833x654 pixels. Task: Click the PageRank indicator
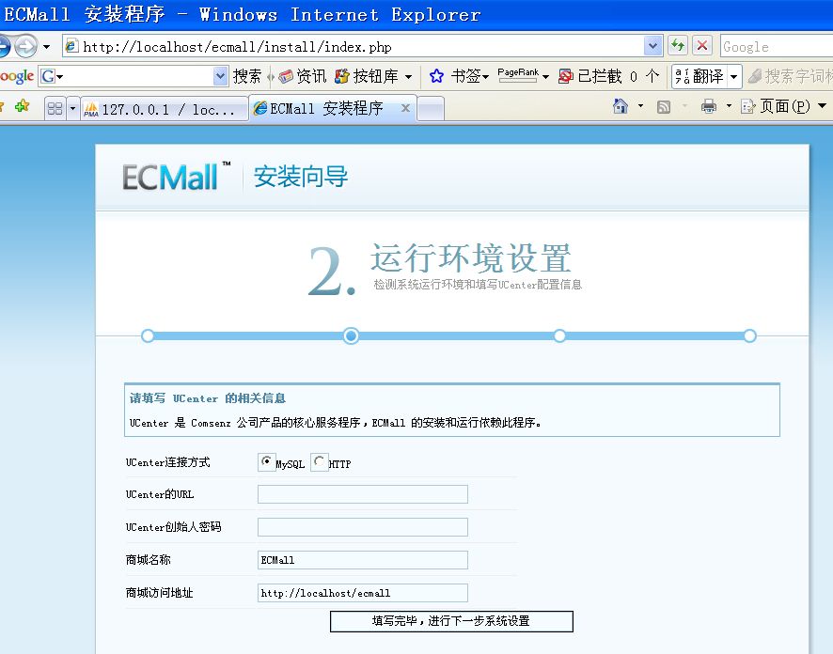tap(518, 75)
